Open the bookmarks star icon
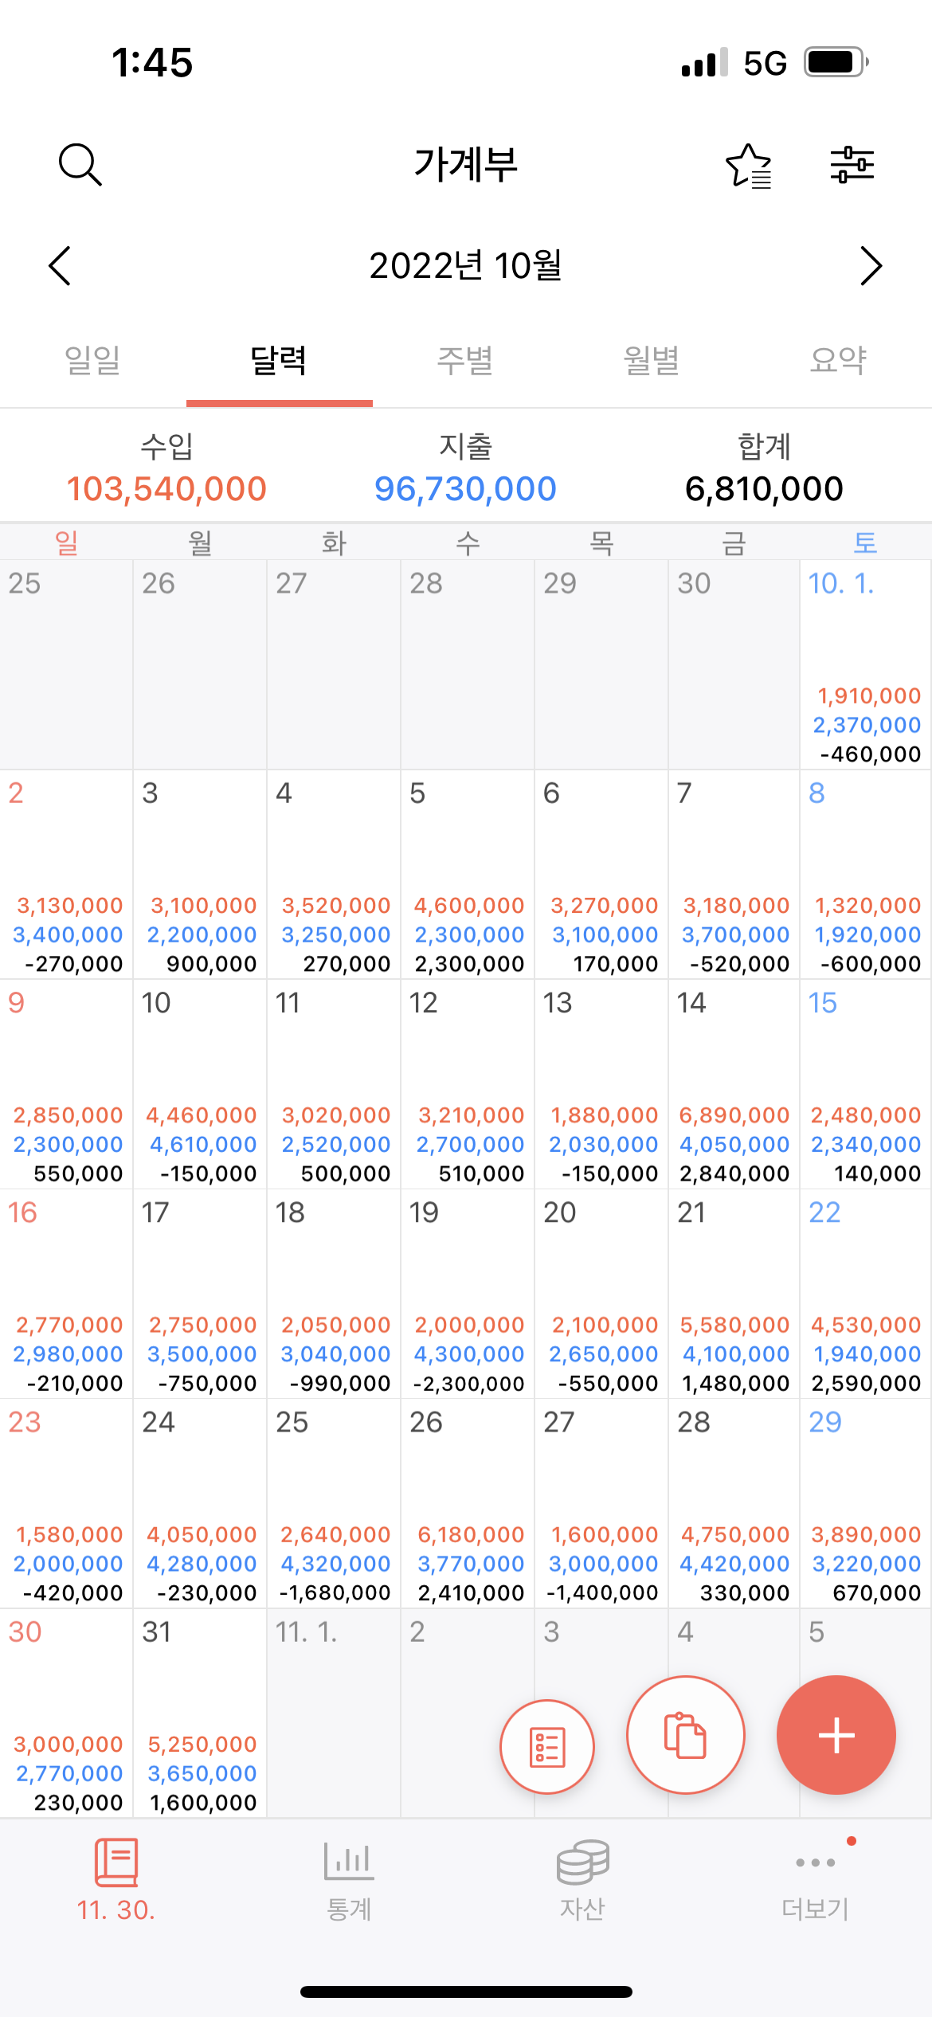 coord(749,166)
